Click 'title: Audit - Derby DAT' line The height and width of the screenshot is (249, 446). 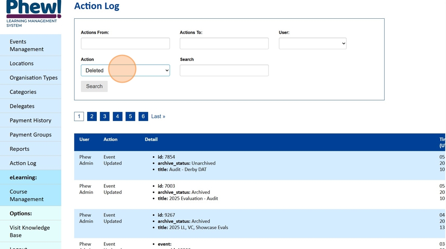[x=182, y=169]
